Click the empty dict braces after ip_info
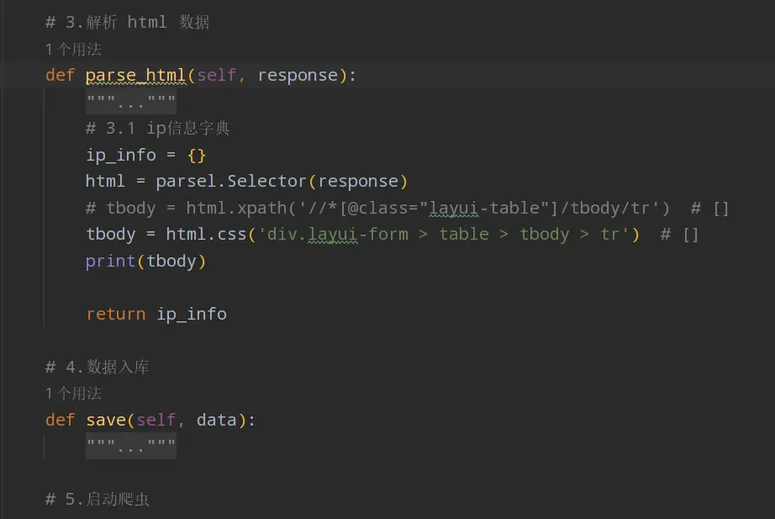775x519 pixels. pyautogui.click(x=197, y=156)
